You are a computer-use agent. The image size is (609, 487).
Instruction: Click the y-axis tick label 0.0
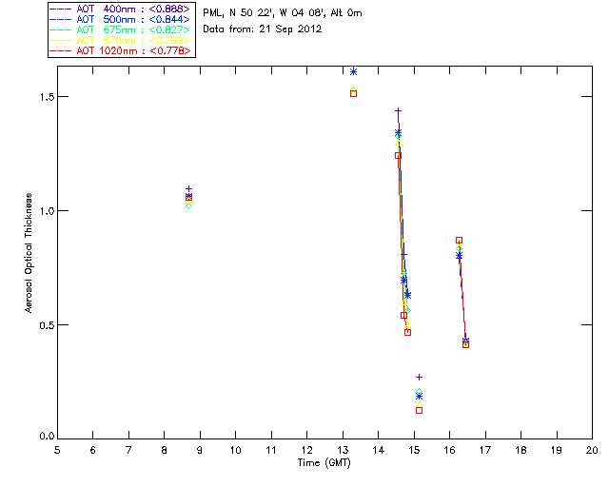pyautogui.click(x=46, y=437)
